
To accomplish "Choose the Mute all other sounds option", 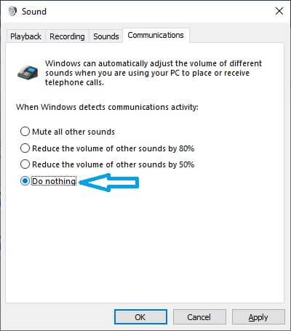I will (68, 132).
